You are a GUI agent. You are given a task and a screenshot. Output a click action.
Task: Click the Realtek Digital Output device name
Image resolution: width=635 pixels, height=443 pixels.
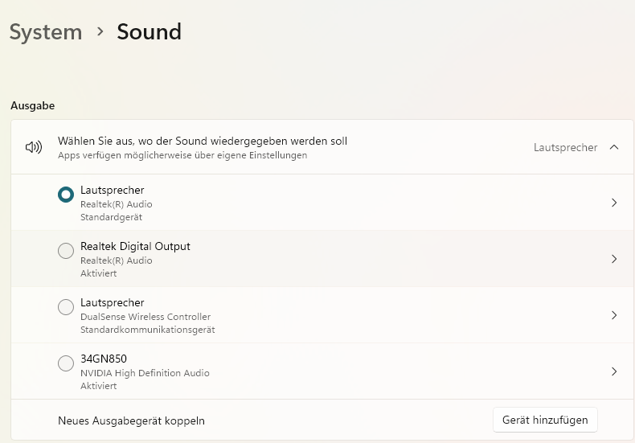pos(135,246)
